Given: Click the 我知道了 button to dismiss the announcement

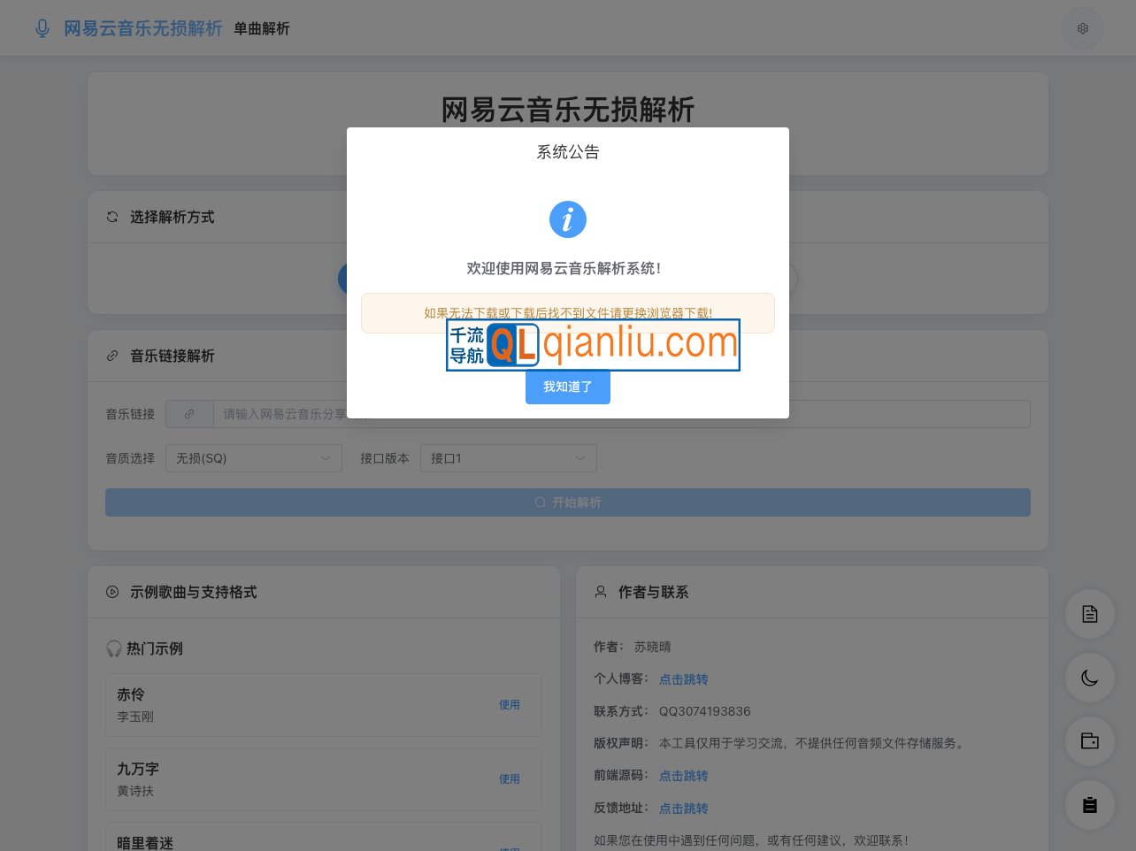Looking at the screenshot, I should tap(568, 387).
